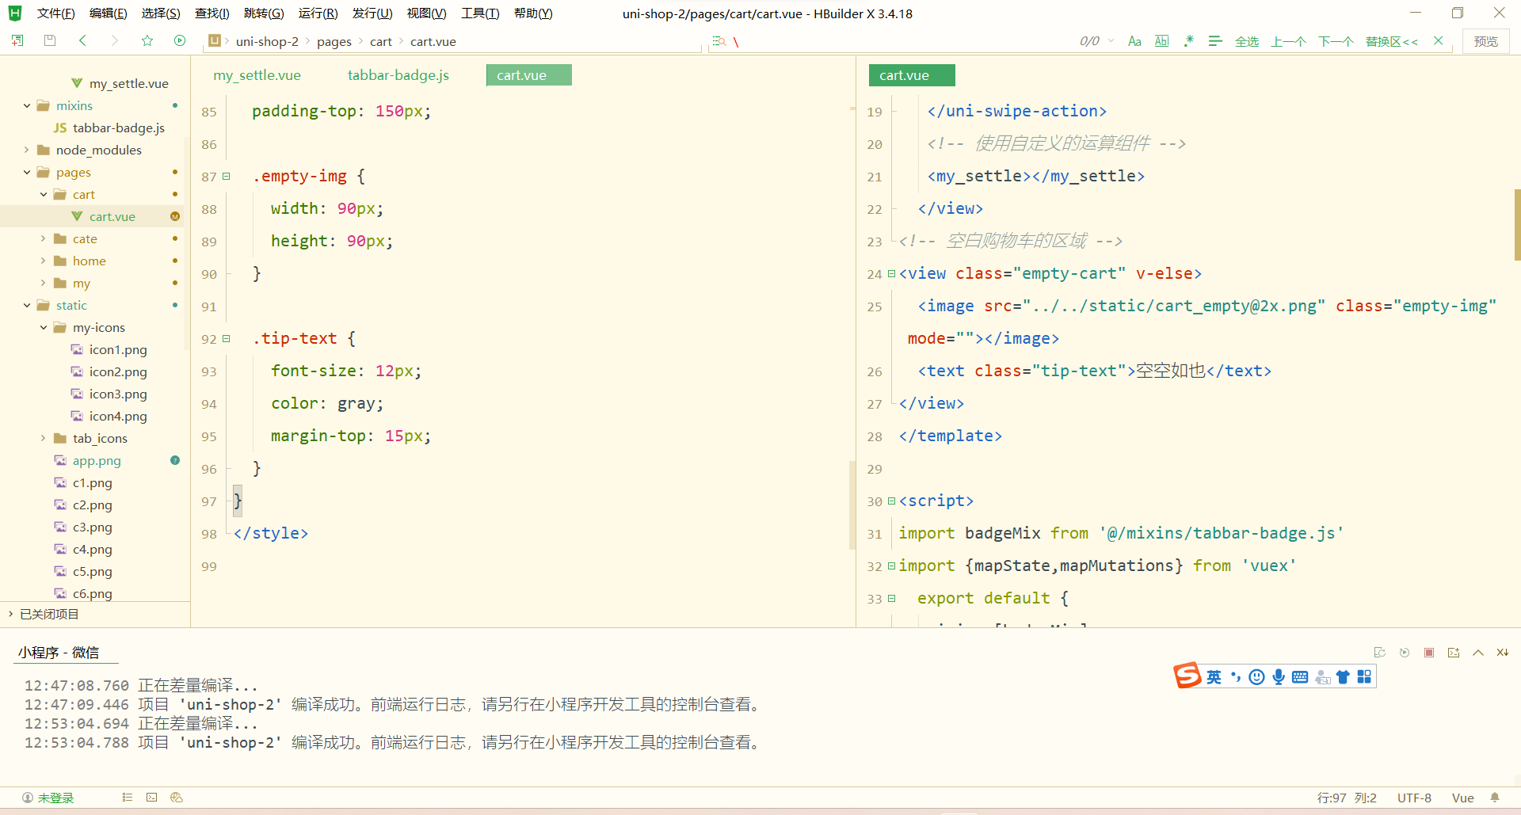
Task: Toggle the multi-line search icon
Action: 1215,41
